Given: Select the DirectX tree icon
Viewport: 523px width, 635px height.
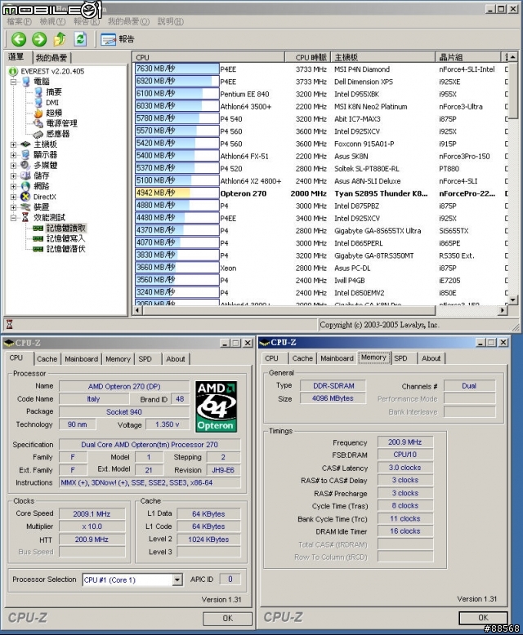Looking at the screenshot, I should click(x=26, y=197).
